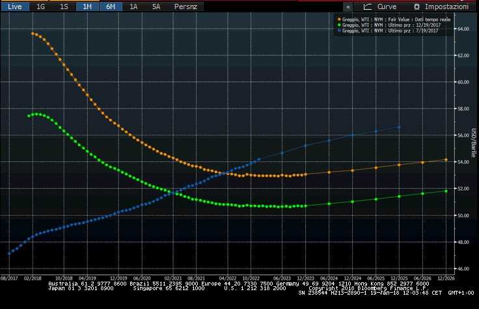
Task: Choose the 1A time range
Action: click(x=133, y=6)
